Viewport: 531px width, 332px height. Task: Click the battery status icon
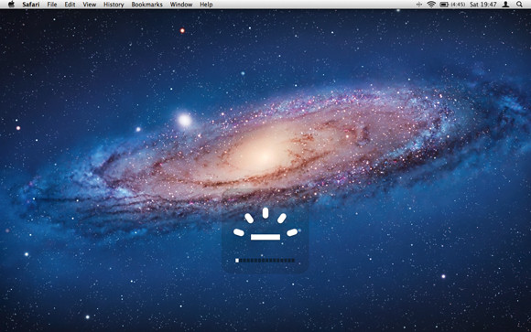coord(444,5)
